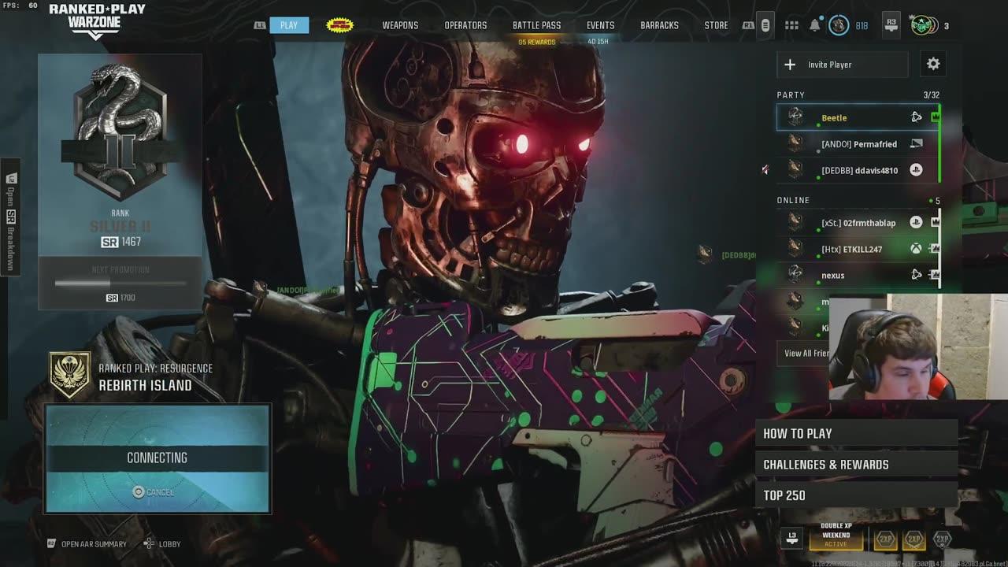The image size is (1008, 567).
Task: Open SR Breakdown side tab
Action: point(11,217)
